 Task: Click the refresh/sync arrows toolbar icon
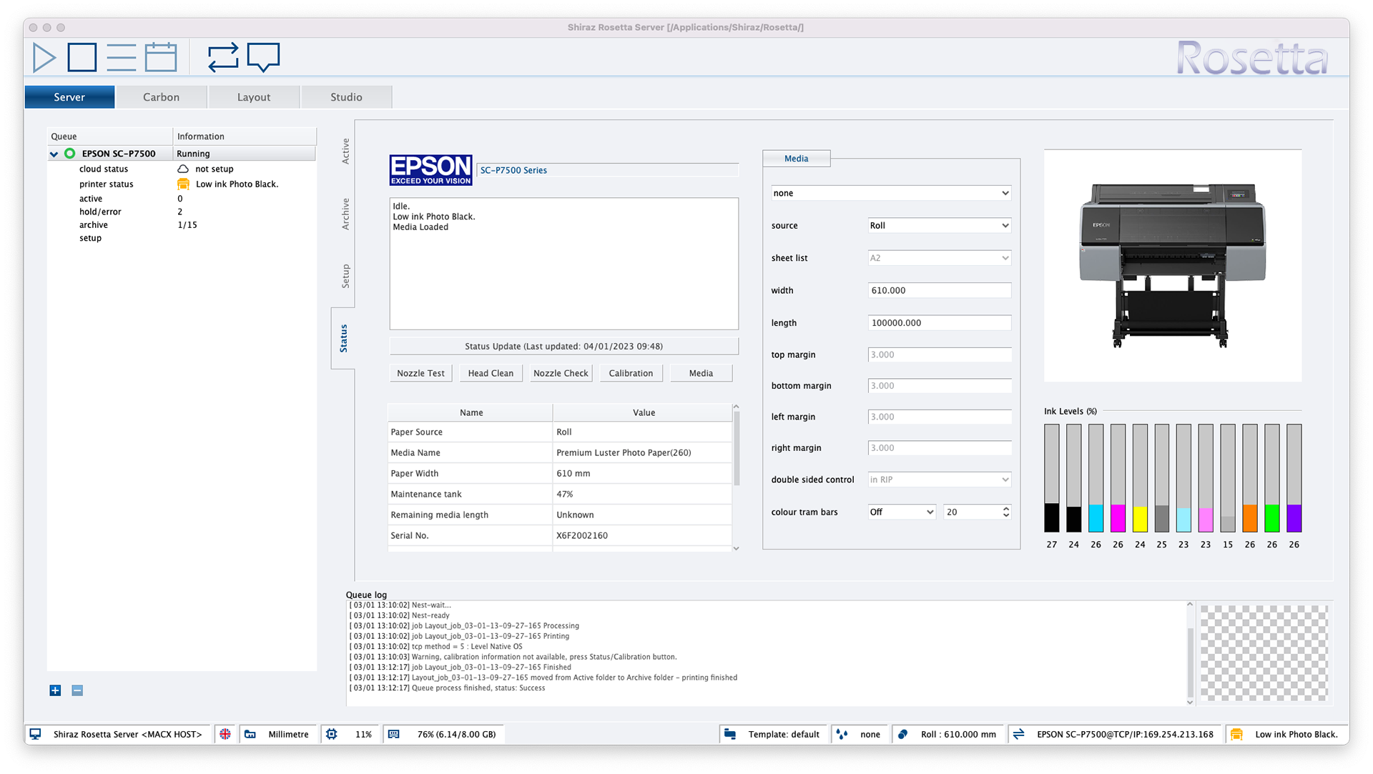tap(223, 57)
